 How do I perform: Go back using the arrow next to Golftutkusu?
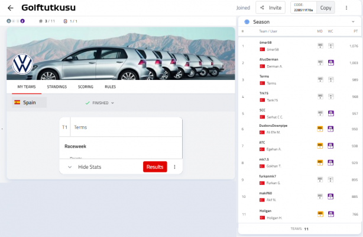11,8
